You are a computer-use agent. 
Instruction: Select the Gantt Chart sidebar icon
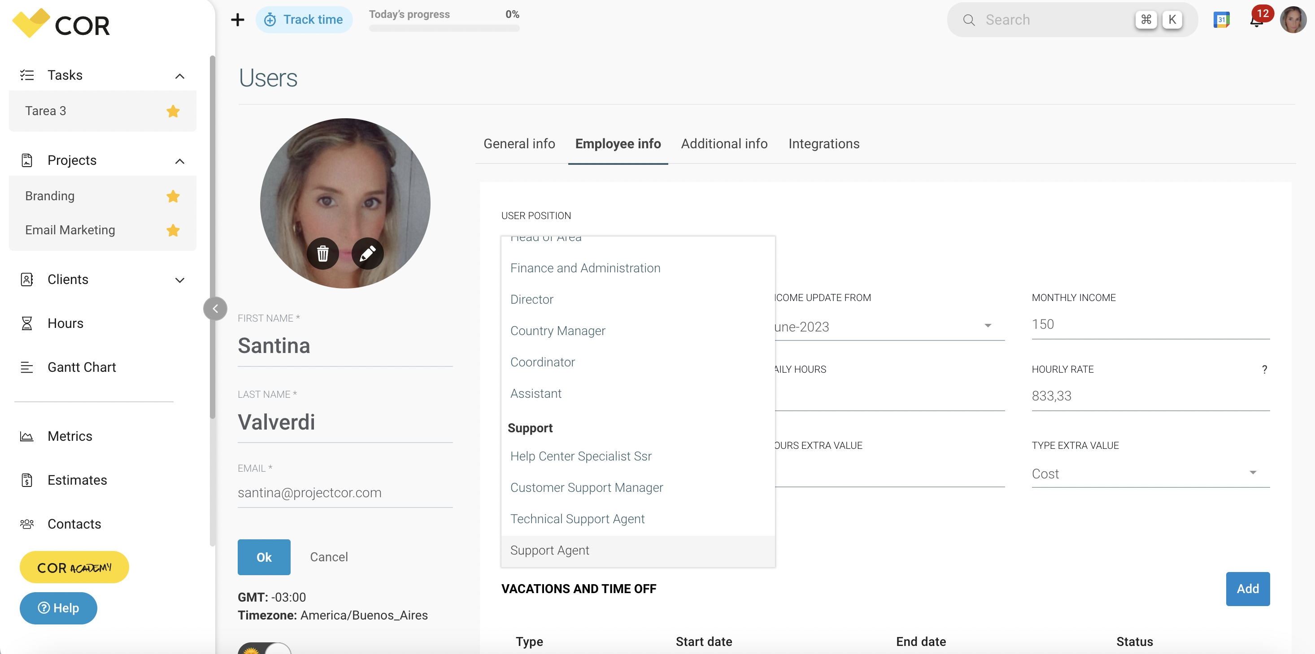pyautogui.click(x=27, y=366)
